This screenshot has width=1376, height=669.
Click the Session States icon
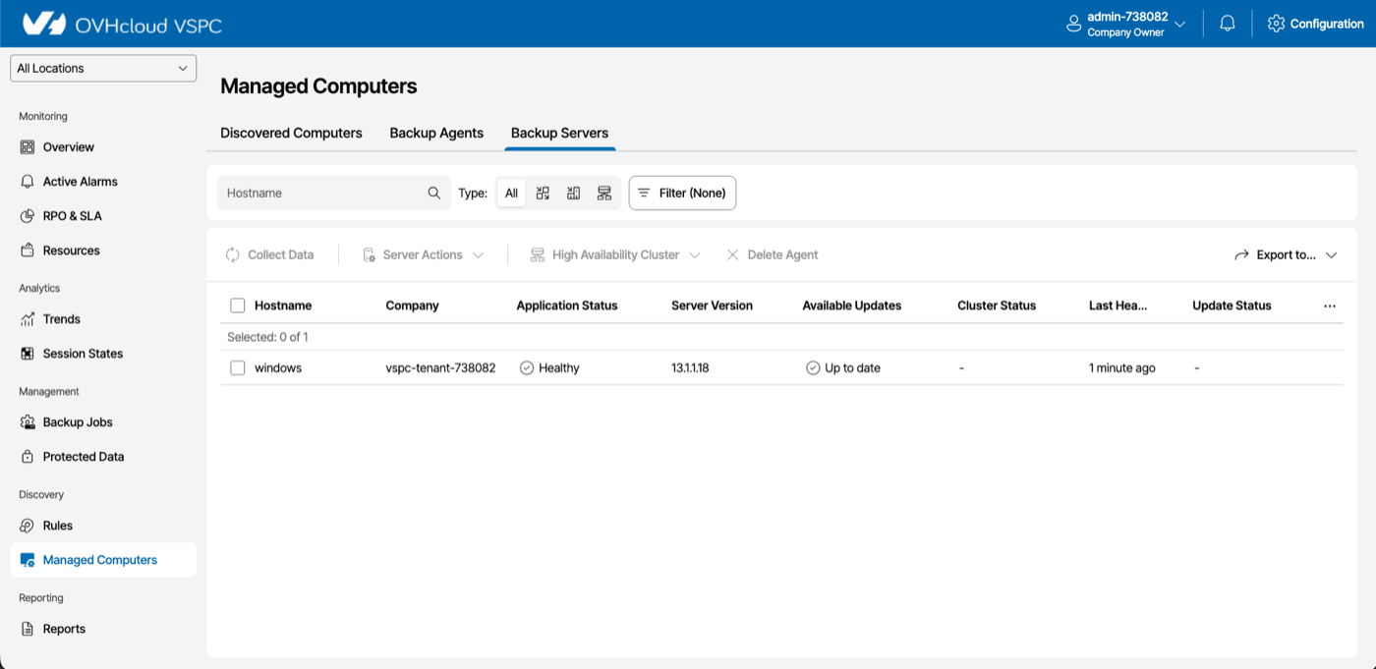tap(28, 354)
